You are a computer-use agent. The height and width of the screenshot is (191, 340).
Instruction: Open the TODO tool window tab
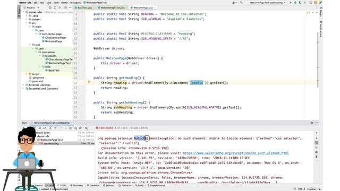pos(62,186)
